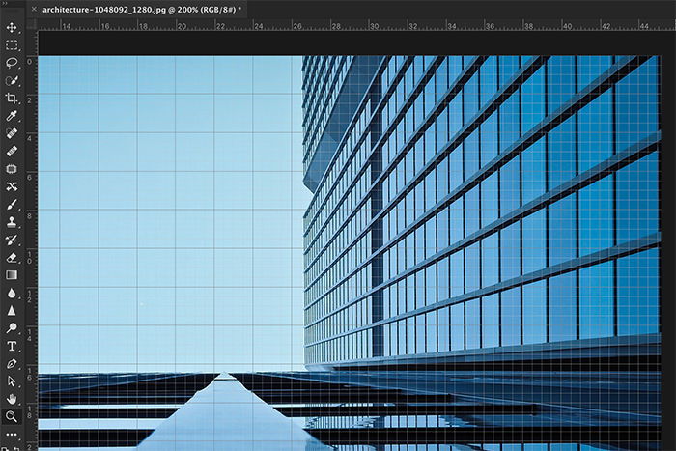Screen dimensions: 676x451
Task: Select the Gradient tool
Action: (x=12, y=275)
